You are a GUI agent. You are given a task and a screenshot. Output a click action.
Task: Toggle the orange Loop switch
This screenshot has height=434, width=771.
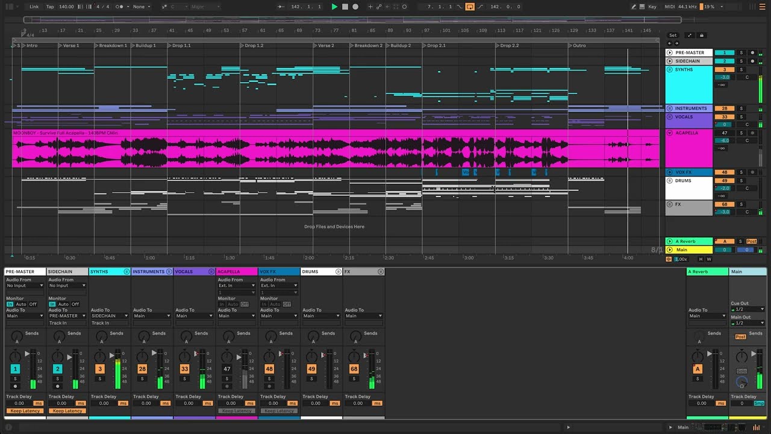[470, 7]
